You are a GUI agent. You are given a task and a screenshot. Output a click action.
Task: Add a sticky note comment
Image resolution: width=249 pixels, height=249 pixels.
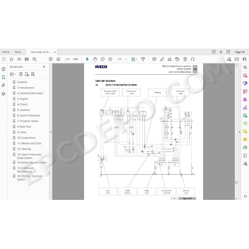pyautogui.click(x=154, y=59)
